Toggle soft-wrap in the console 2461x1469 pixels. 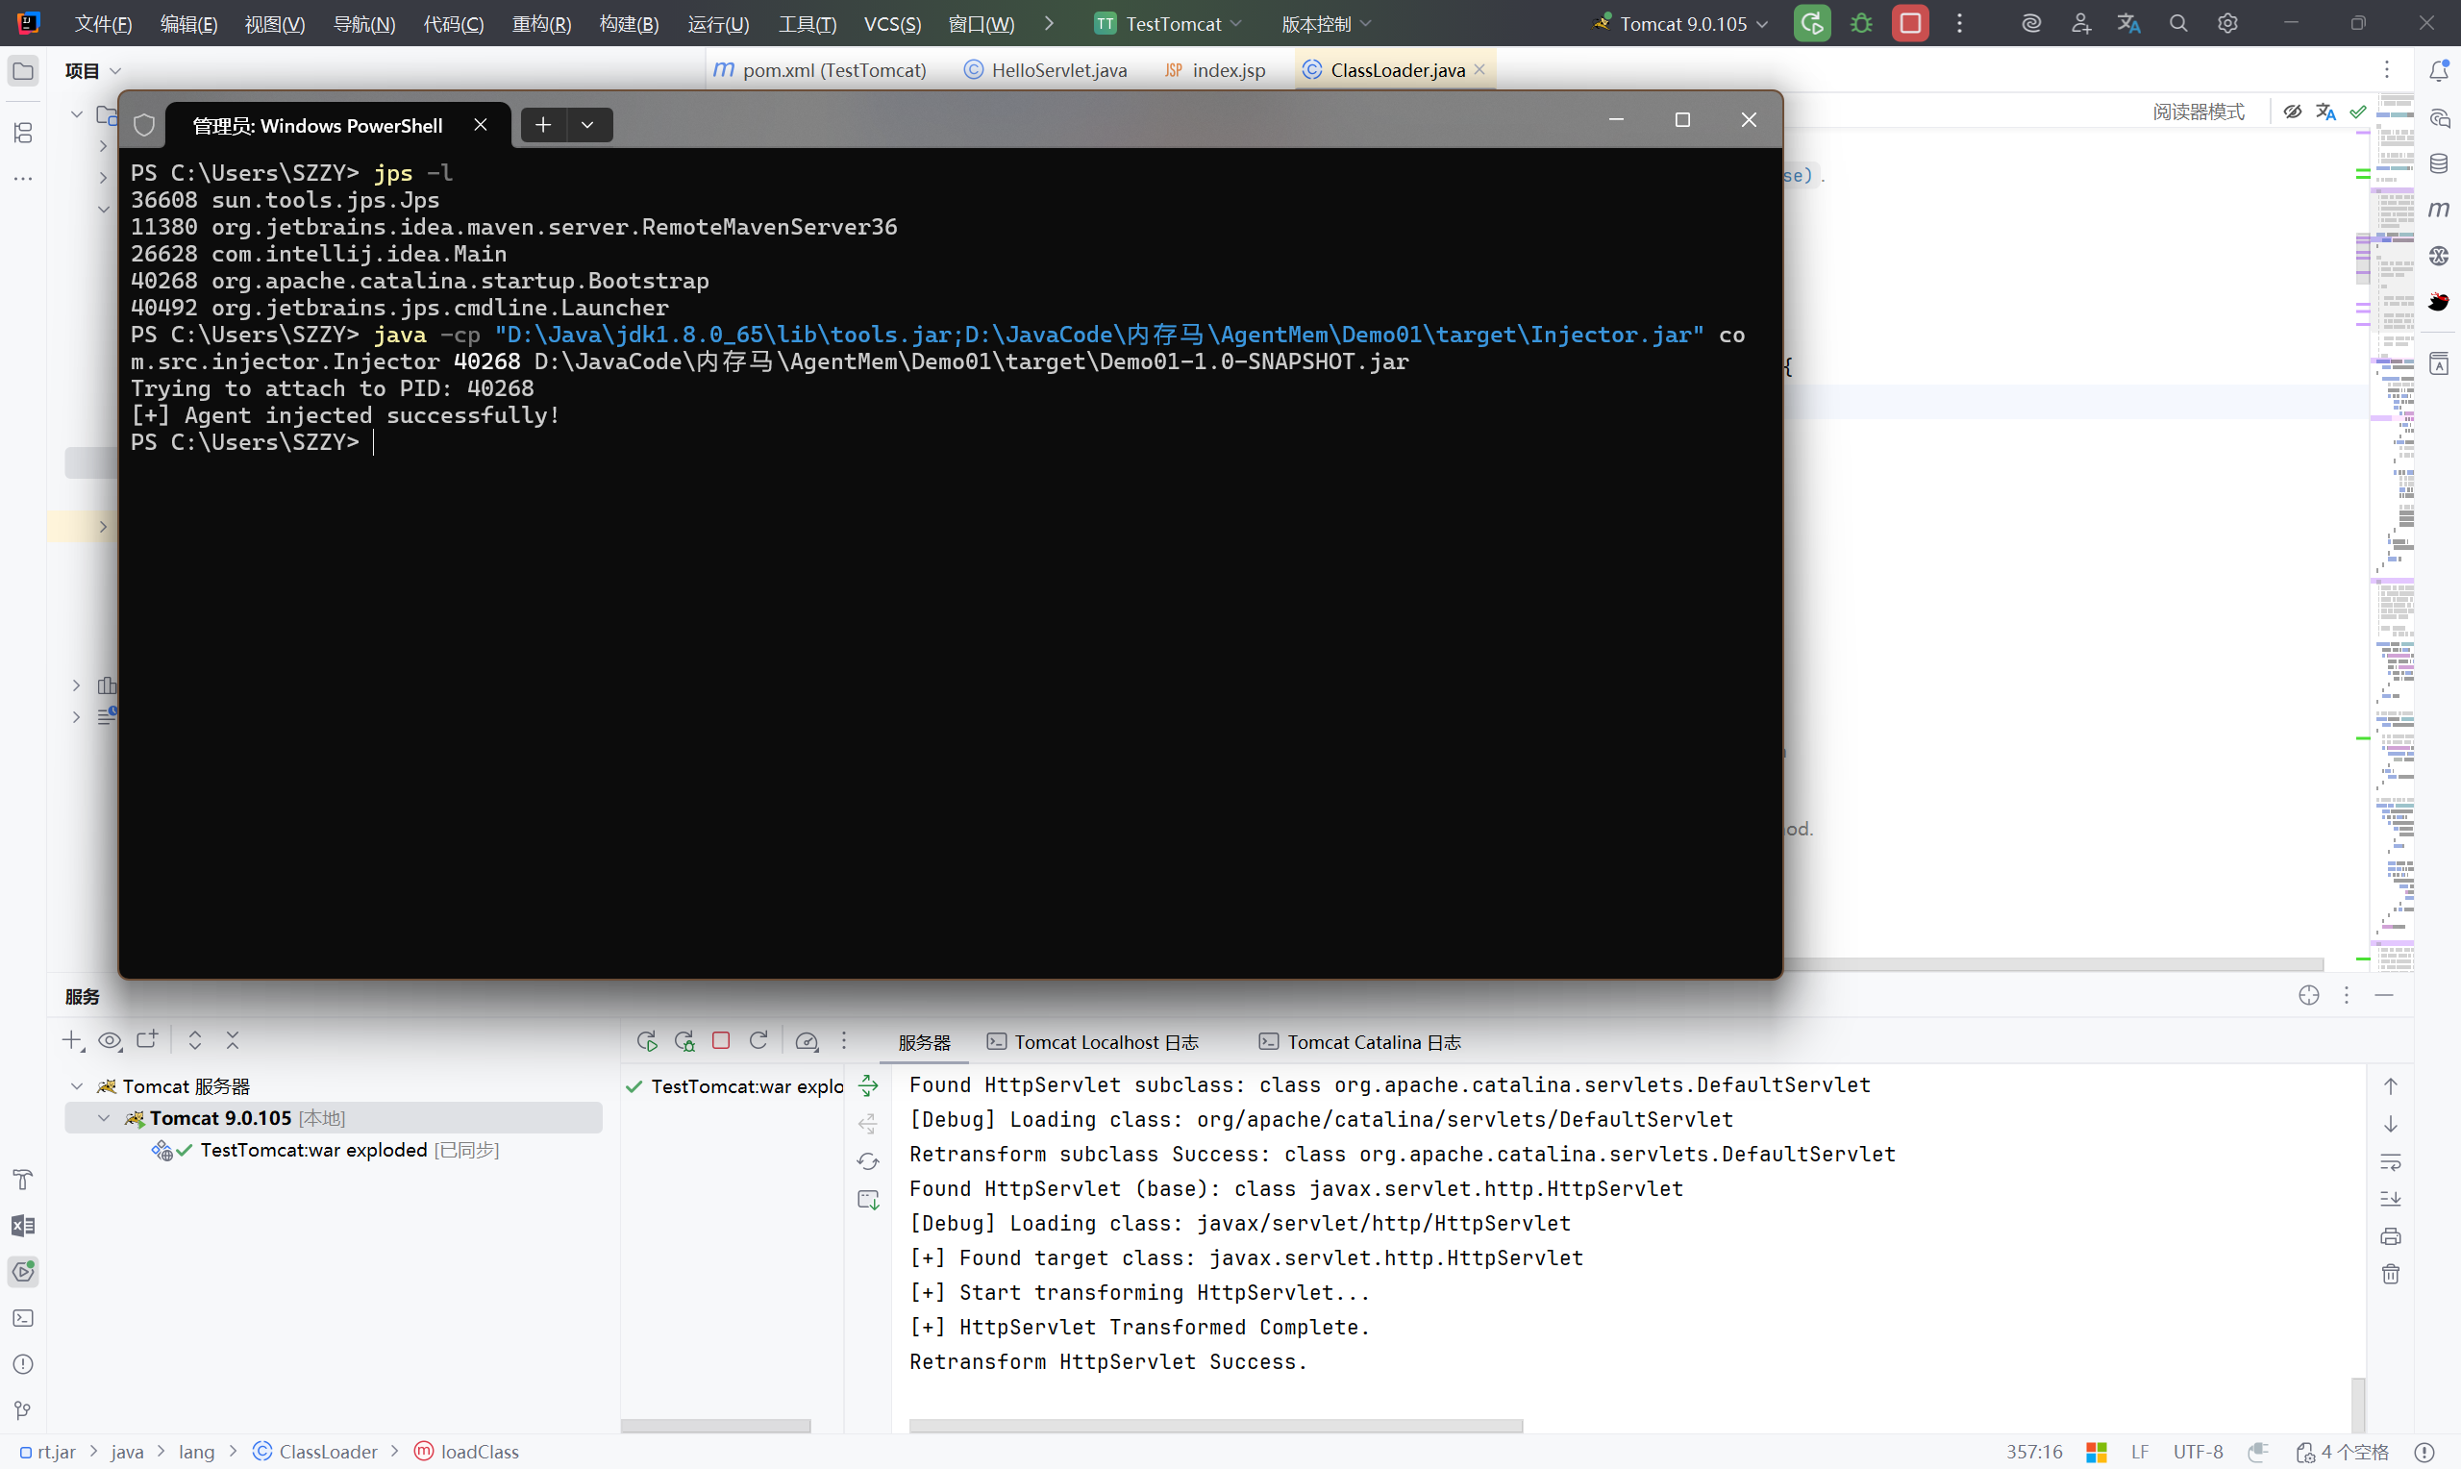pos(2391,1161)
